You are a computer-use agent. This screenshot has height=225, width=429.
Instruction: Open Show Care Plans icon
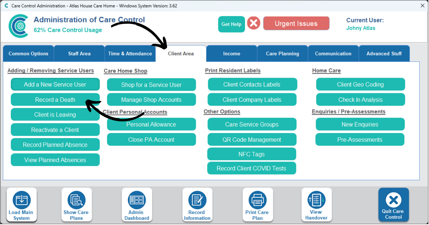(77, 205)
